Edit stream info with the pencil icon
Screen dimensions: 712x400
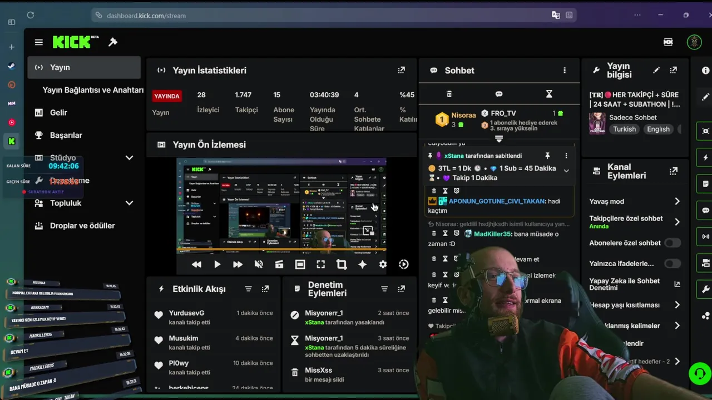pyautogui.click(x=656, y=70)
